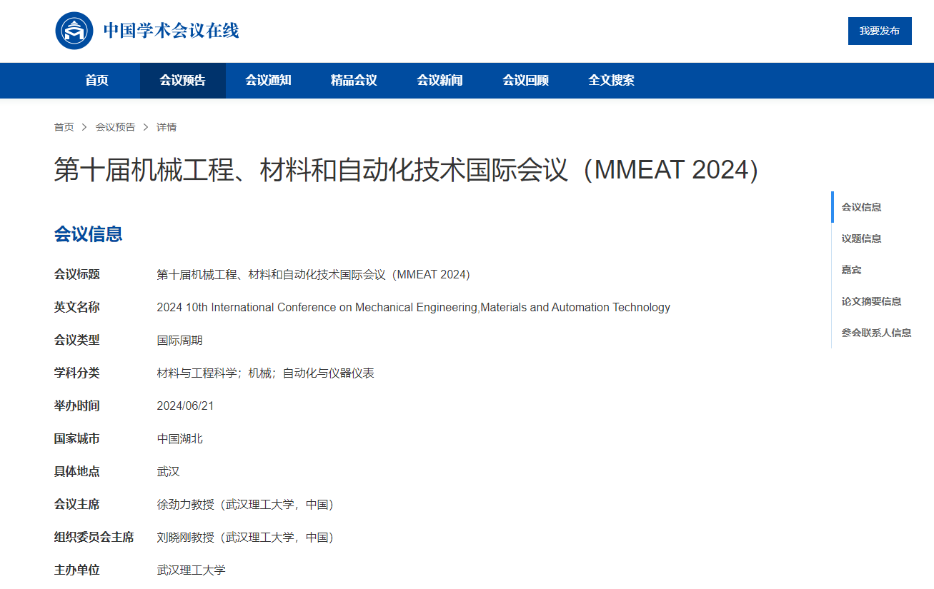Jump to 嘉宾 section in side menu
The width and height of the screenshot is (934, 589).
pyautogui.click(x=851, y=270)
